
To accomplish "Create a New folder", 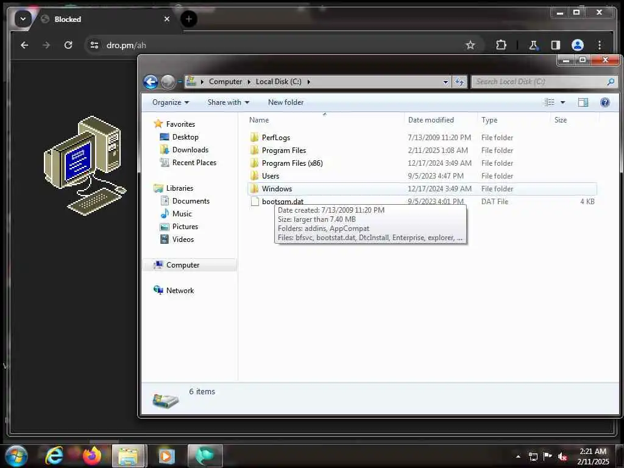I will coord(286,102).
